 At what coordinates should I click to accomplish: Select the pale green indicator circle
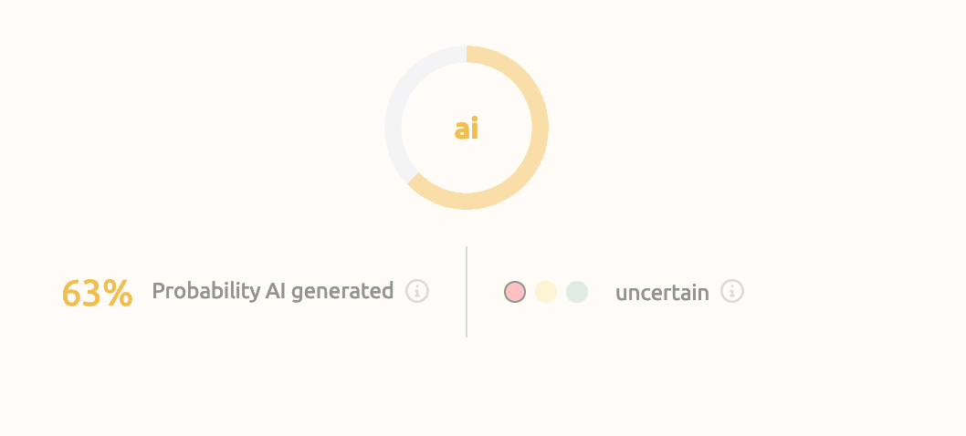coord(577,291)
